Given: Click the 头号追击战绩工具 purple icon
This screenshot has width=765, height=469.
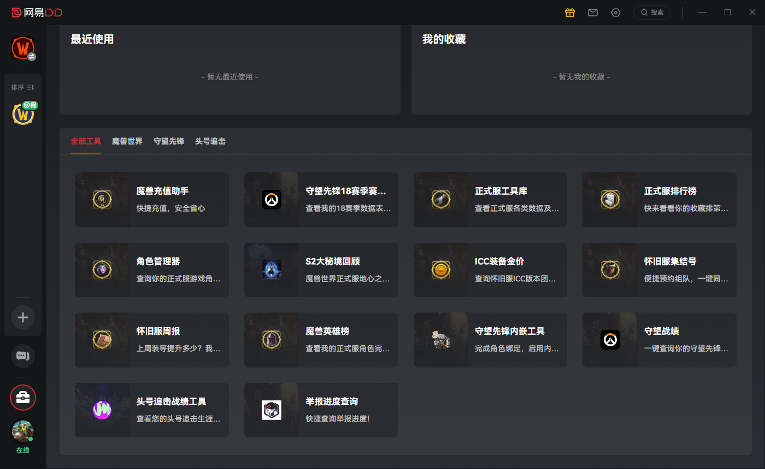Looking at the screenshot, I should coord(102,410).
